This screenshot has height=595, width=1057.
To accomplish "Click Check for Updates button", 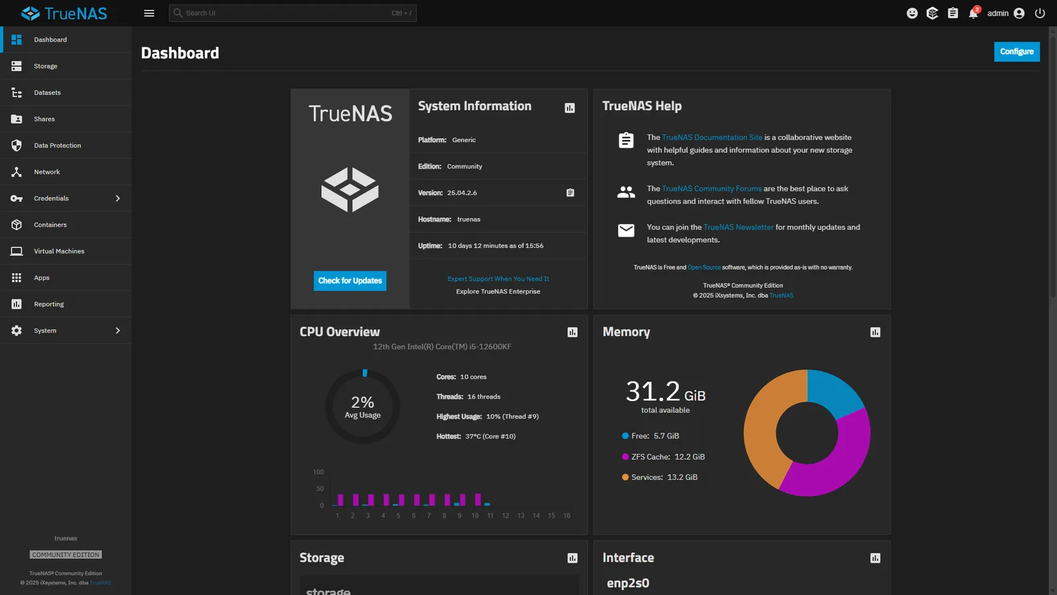I will tap(350, 281).
